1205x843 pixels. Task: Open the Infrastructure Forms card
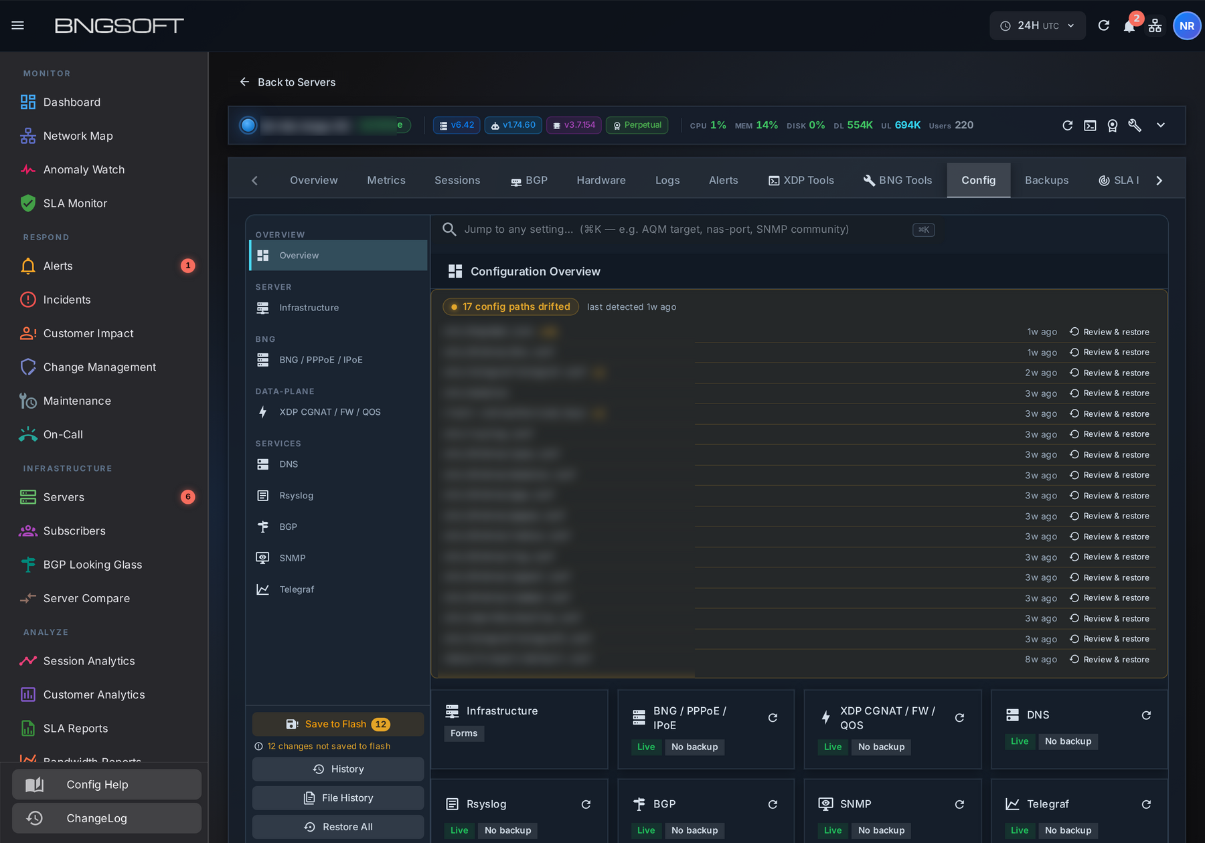[519, 729]
